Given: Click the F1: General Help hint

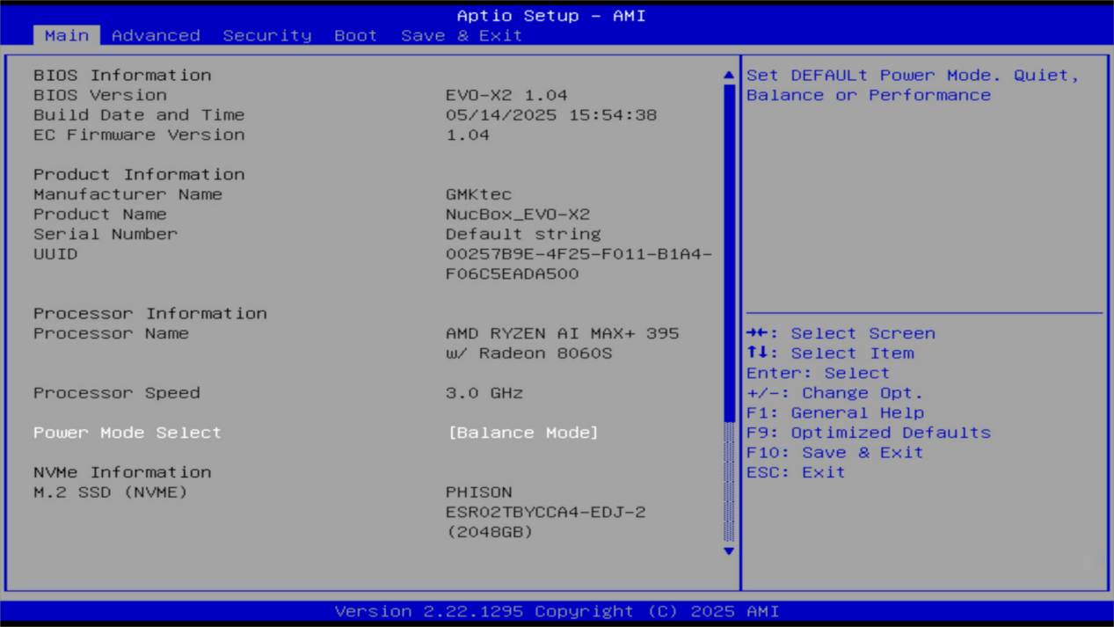Looking at the screenshot, I should (x=835, y=412).
